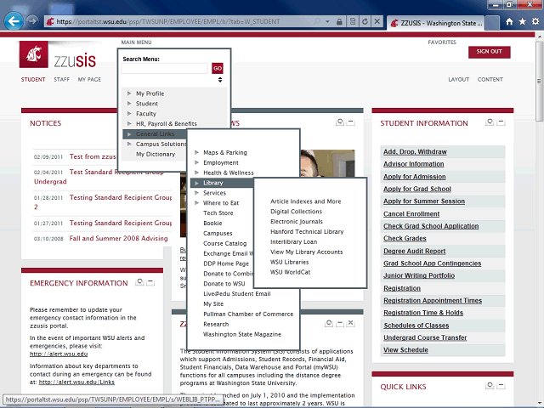Select Digital Collections in Library menu
544x408 pixels.
(296, 212)
